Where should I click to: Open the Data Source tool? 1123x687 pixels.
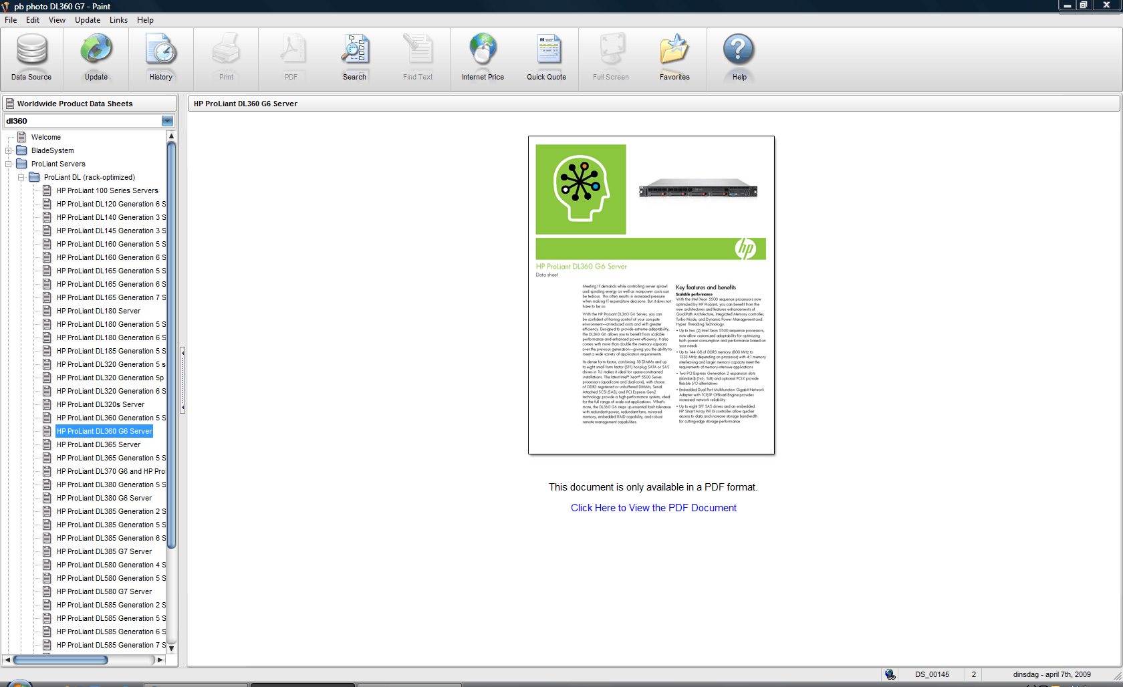(31, 57)
